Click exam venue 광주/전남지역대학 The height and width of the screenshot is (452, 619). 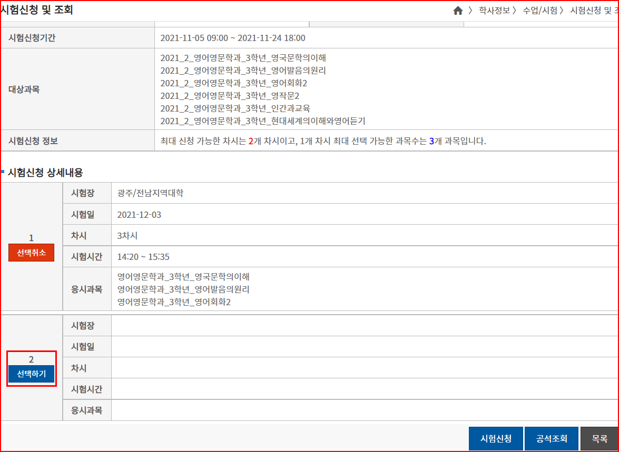[x=151, y=193]
